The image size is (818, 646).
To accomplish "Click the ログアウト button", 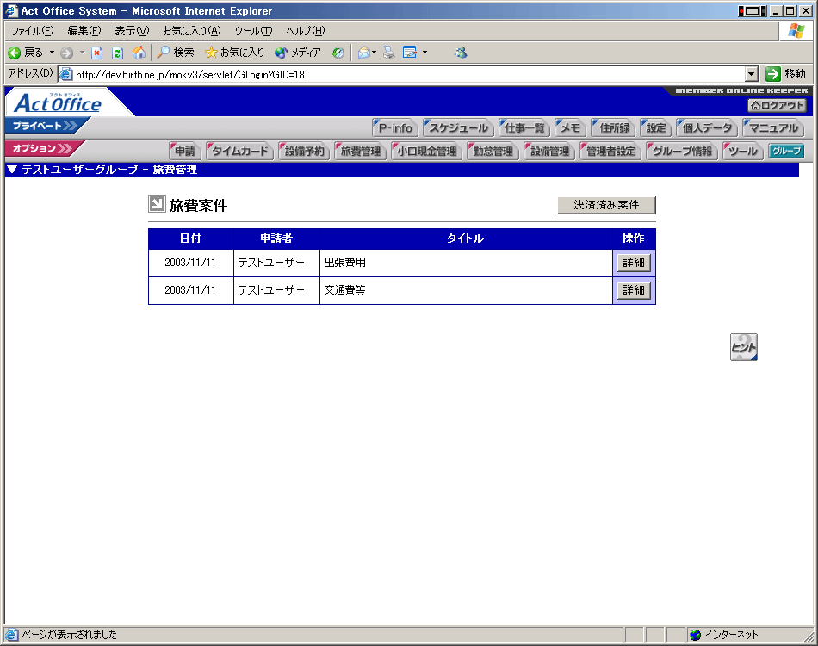I will coord(777,105).
